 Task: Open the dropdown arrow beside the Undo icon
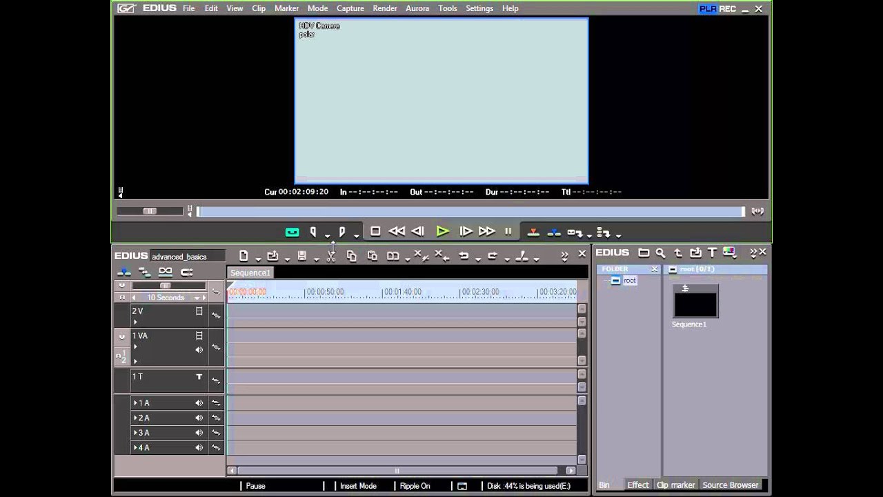click(478, 260)
